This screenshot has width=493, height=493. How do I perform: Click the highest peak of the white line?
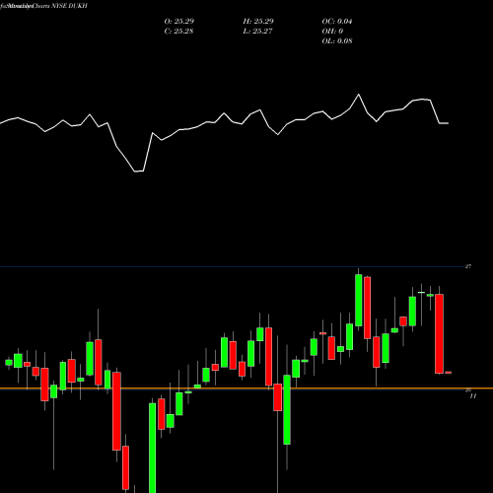(x=359, y=95)
